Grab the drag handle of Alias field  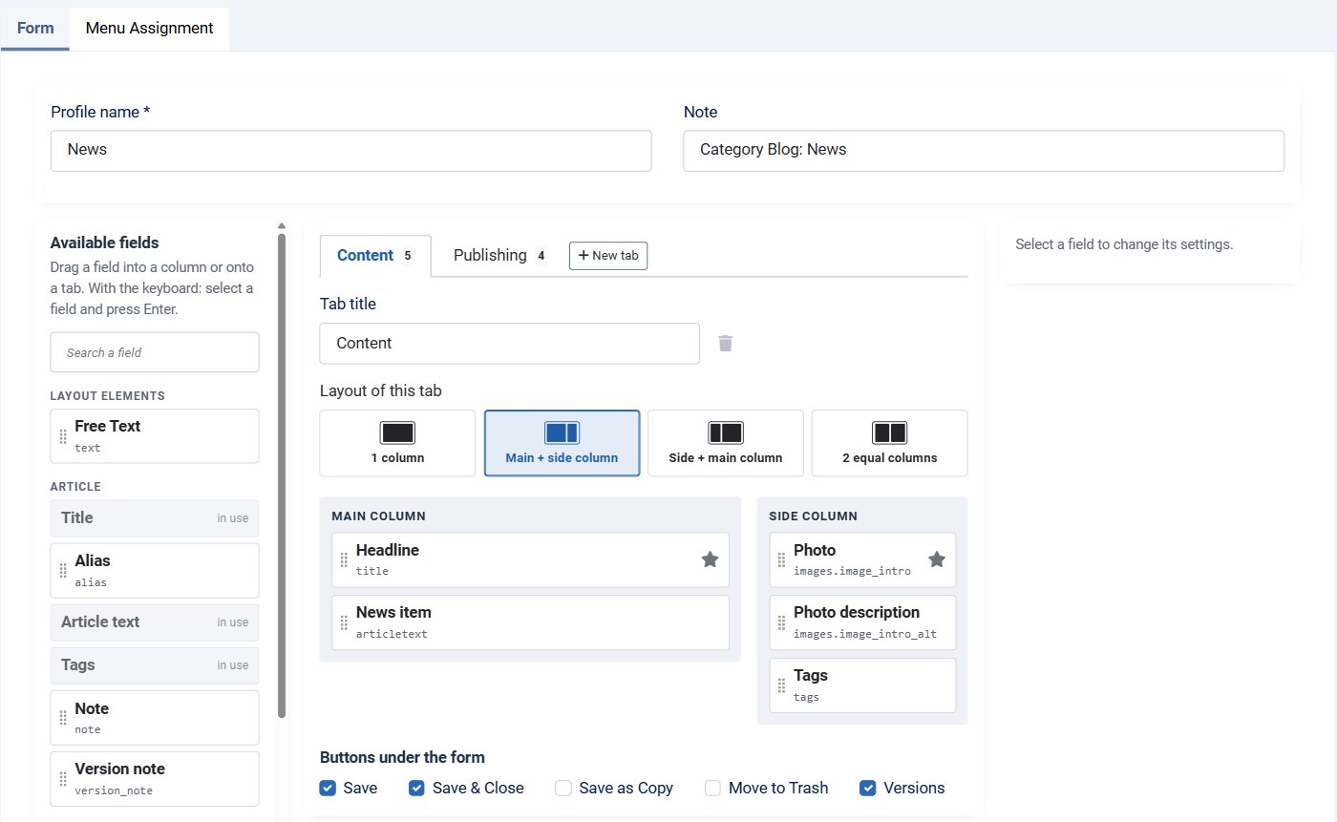[x=63, y=571]
